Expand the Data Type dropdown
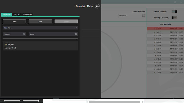Image resolution: width=184 pixels, height=103 pixels. pos(40,28)
